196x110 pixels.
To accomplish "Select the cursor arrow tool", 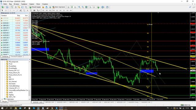I will coord(2,10).
